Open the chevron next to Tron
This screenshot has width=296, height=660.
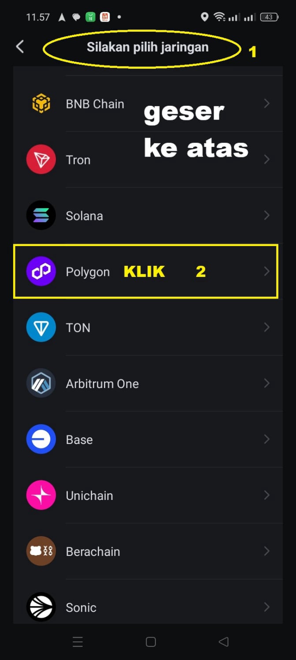(x=266, y=160)
